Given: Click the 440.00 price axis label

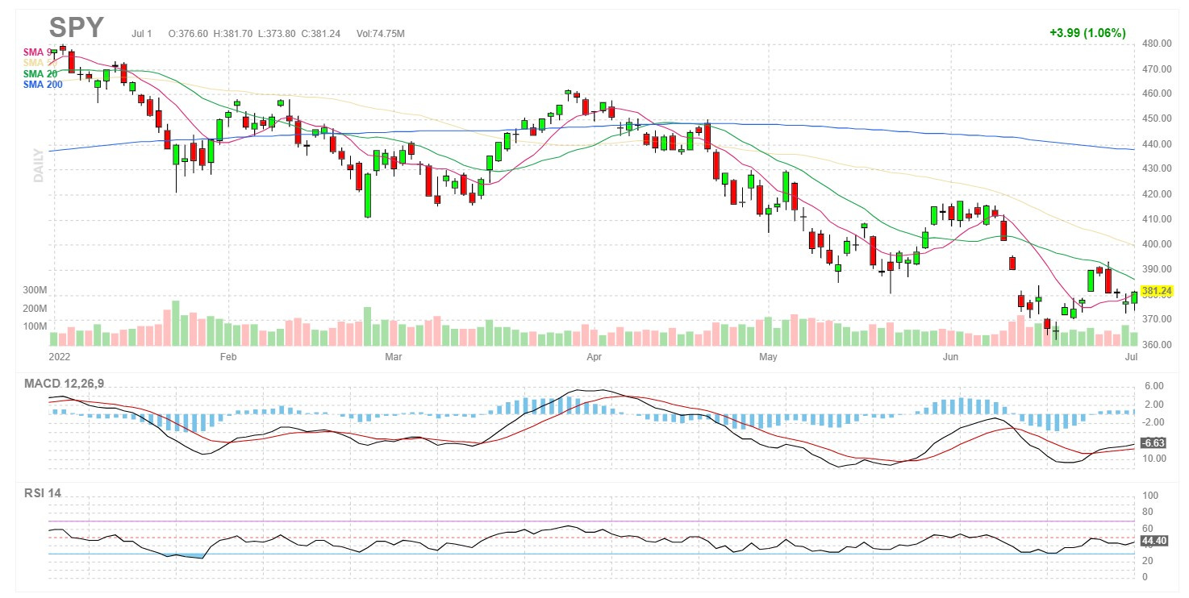Looking at the screenshot, I should (x=1158, y=144).
